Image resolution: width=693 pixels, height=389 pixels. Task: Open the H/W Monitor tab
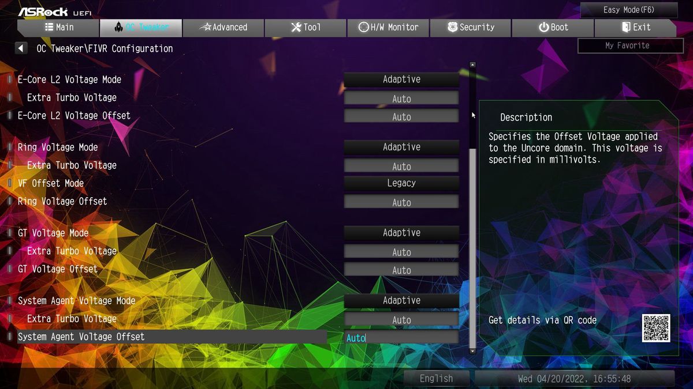point(388,27)
